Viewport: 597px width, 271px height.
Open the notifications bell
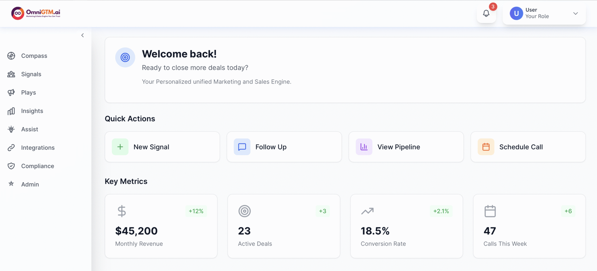coord(486,14)
